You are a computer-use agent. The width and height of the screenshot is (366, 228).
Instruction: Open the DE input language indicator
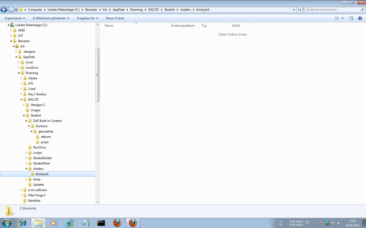308,223
